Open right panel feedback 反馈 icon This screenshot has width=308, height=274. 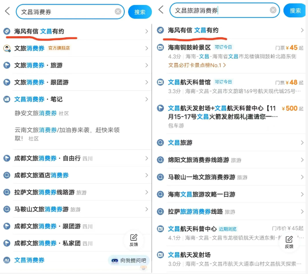[289, 242]
